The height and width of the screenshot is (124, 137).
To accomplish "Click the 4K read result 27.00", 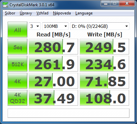I will click(x=53, y=81).
